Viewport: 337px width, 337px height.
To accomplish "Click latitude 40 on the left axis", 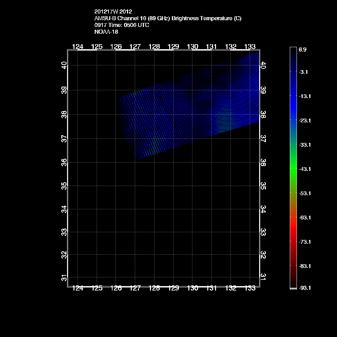I will [x=64, y=65].
